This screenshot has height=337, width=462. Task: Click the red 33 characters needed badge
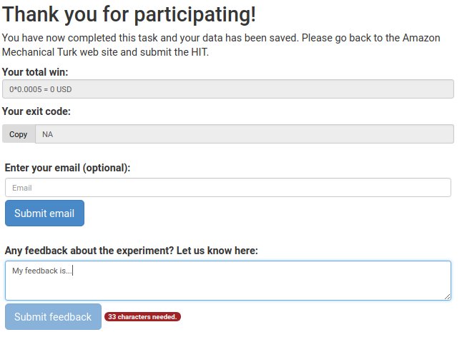coord(142,317)
